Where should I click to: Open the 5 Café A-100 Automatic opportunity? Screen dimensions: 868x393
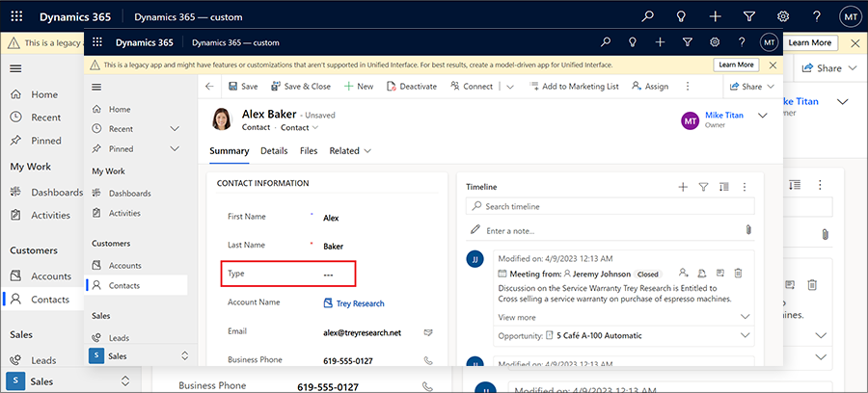(x=598, y=335)
